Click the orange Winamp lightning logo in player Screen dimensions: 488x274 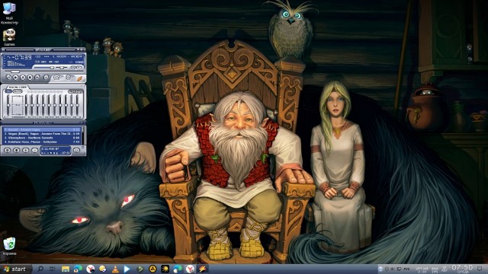click(x=80, y=78)
